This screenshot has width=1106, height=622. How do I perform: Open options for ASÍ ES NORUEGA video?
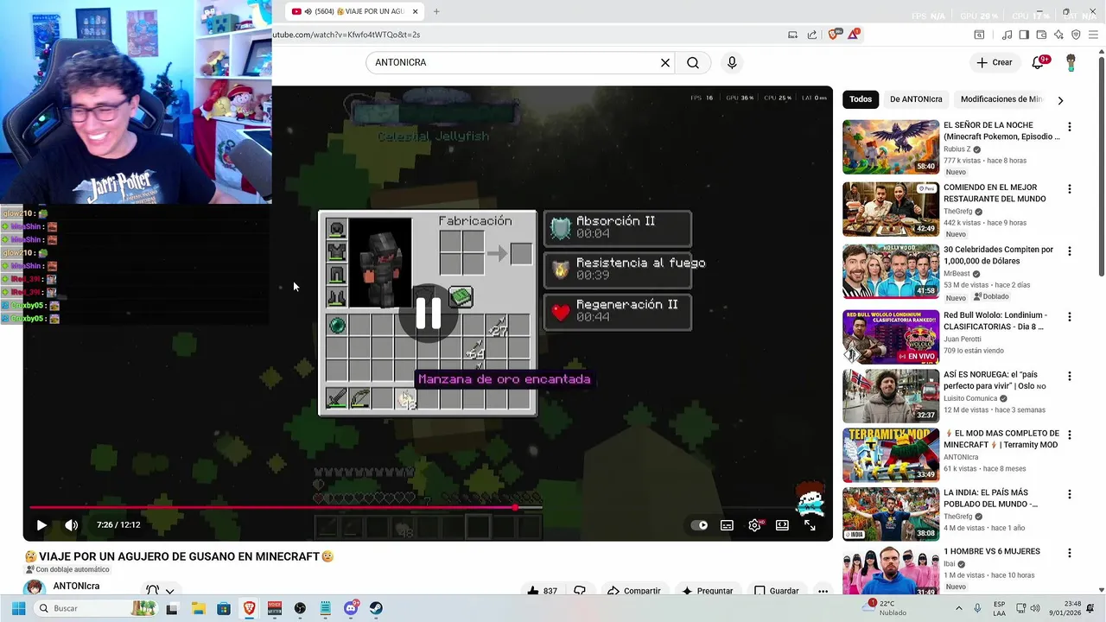1070,377
